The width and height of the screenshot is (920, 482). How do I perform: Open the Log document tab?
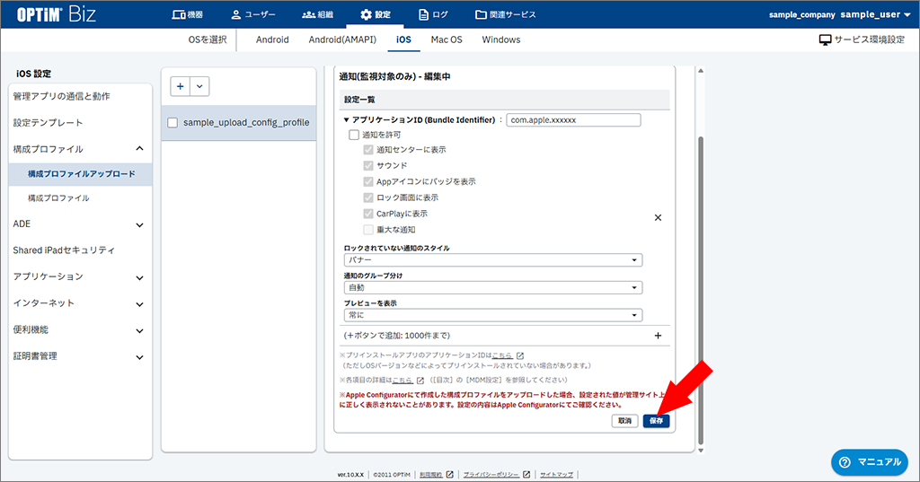click(436, 14)
